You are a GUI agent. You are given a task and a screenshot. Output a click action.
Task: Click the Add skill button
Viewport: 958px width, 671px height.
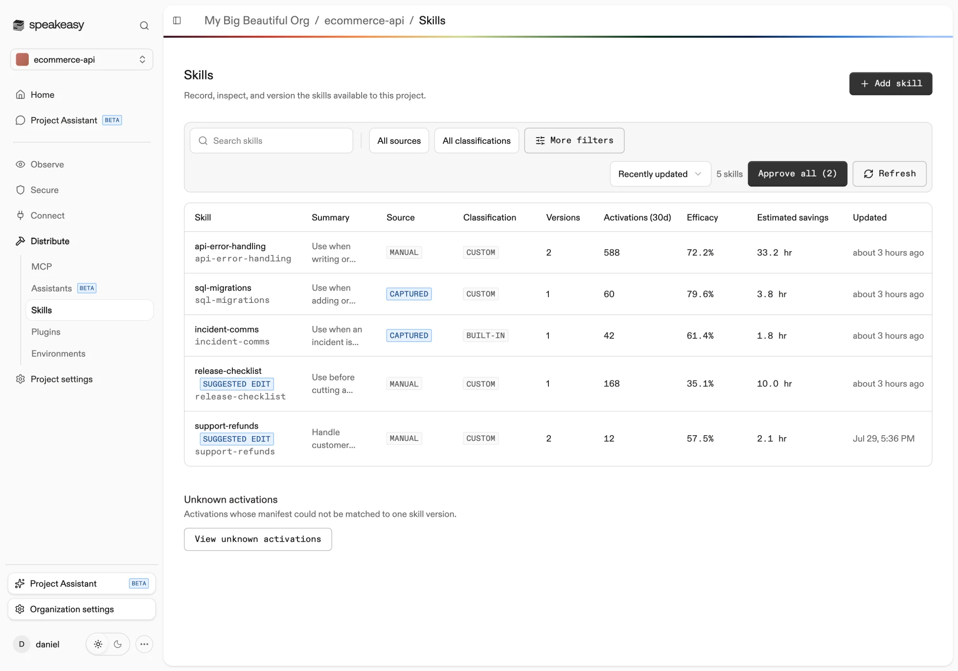890,84
